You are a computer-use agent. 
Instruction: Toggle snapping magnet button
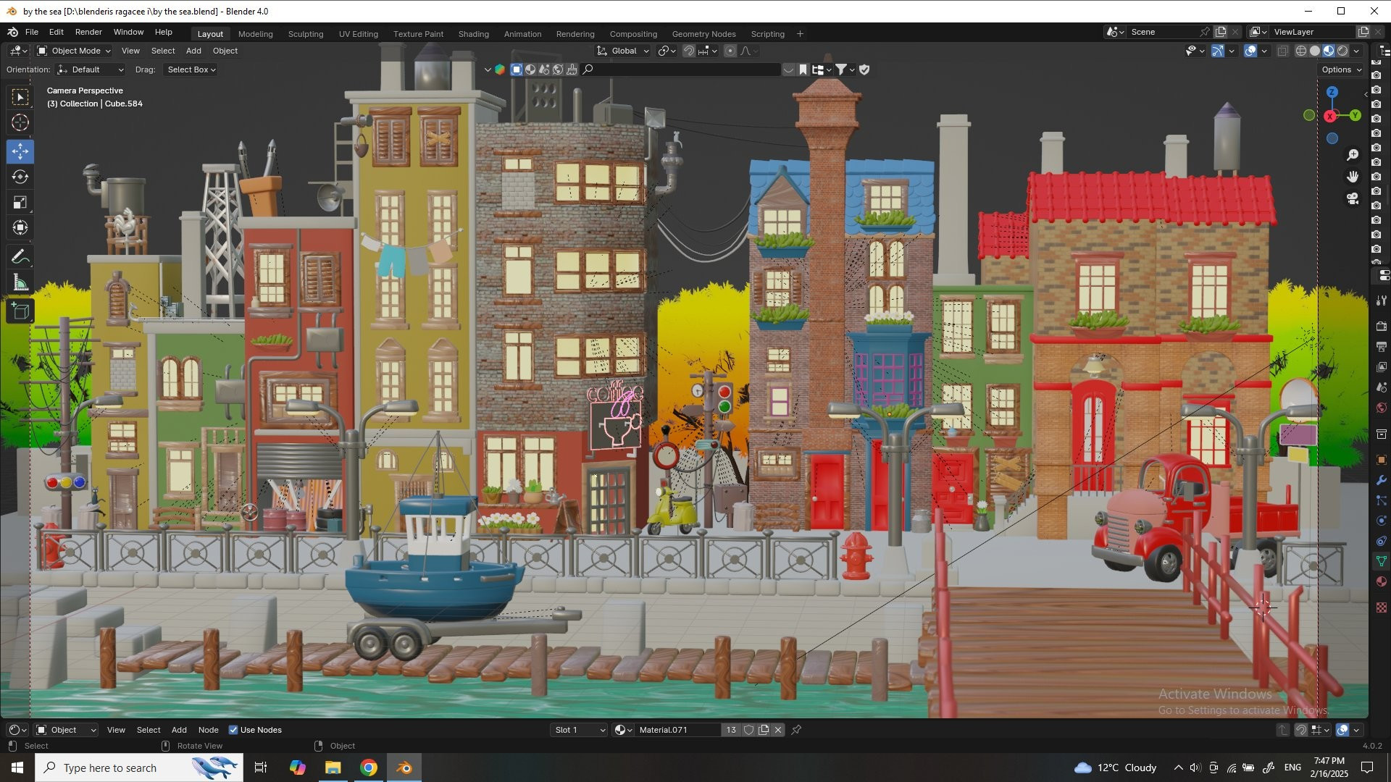[x=689, y=51]
